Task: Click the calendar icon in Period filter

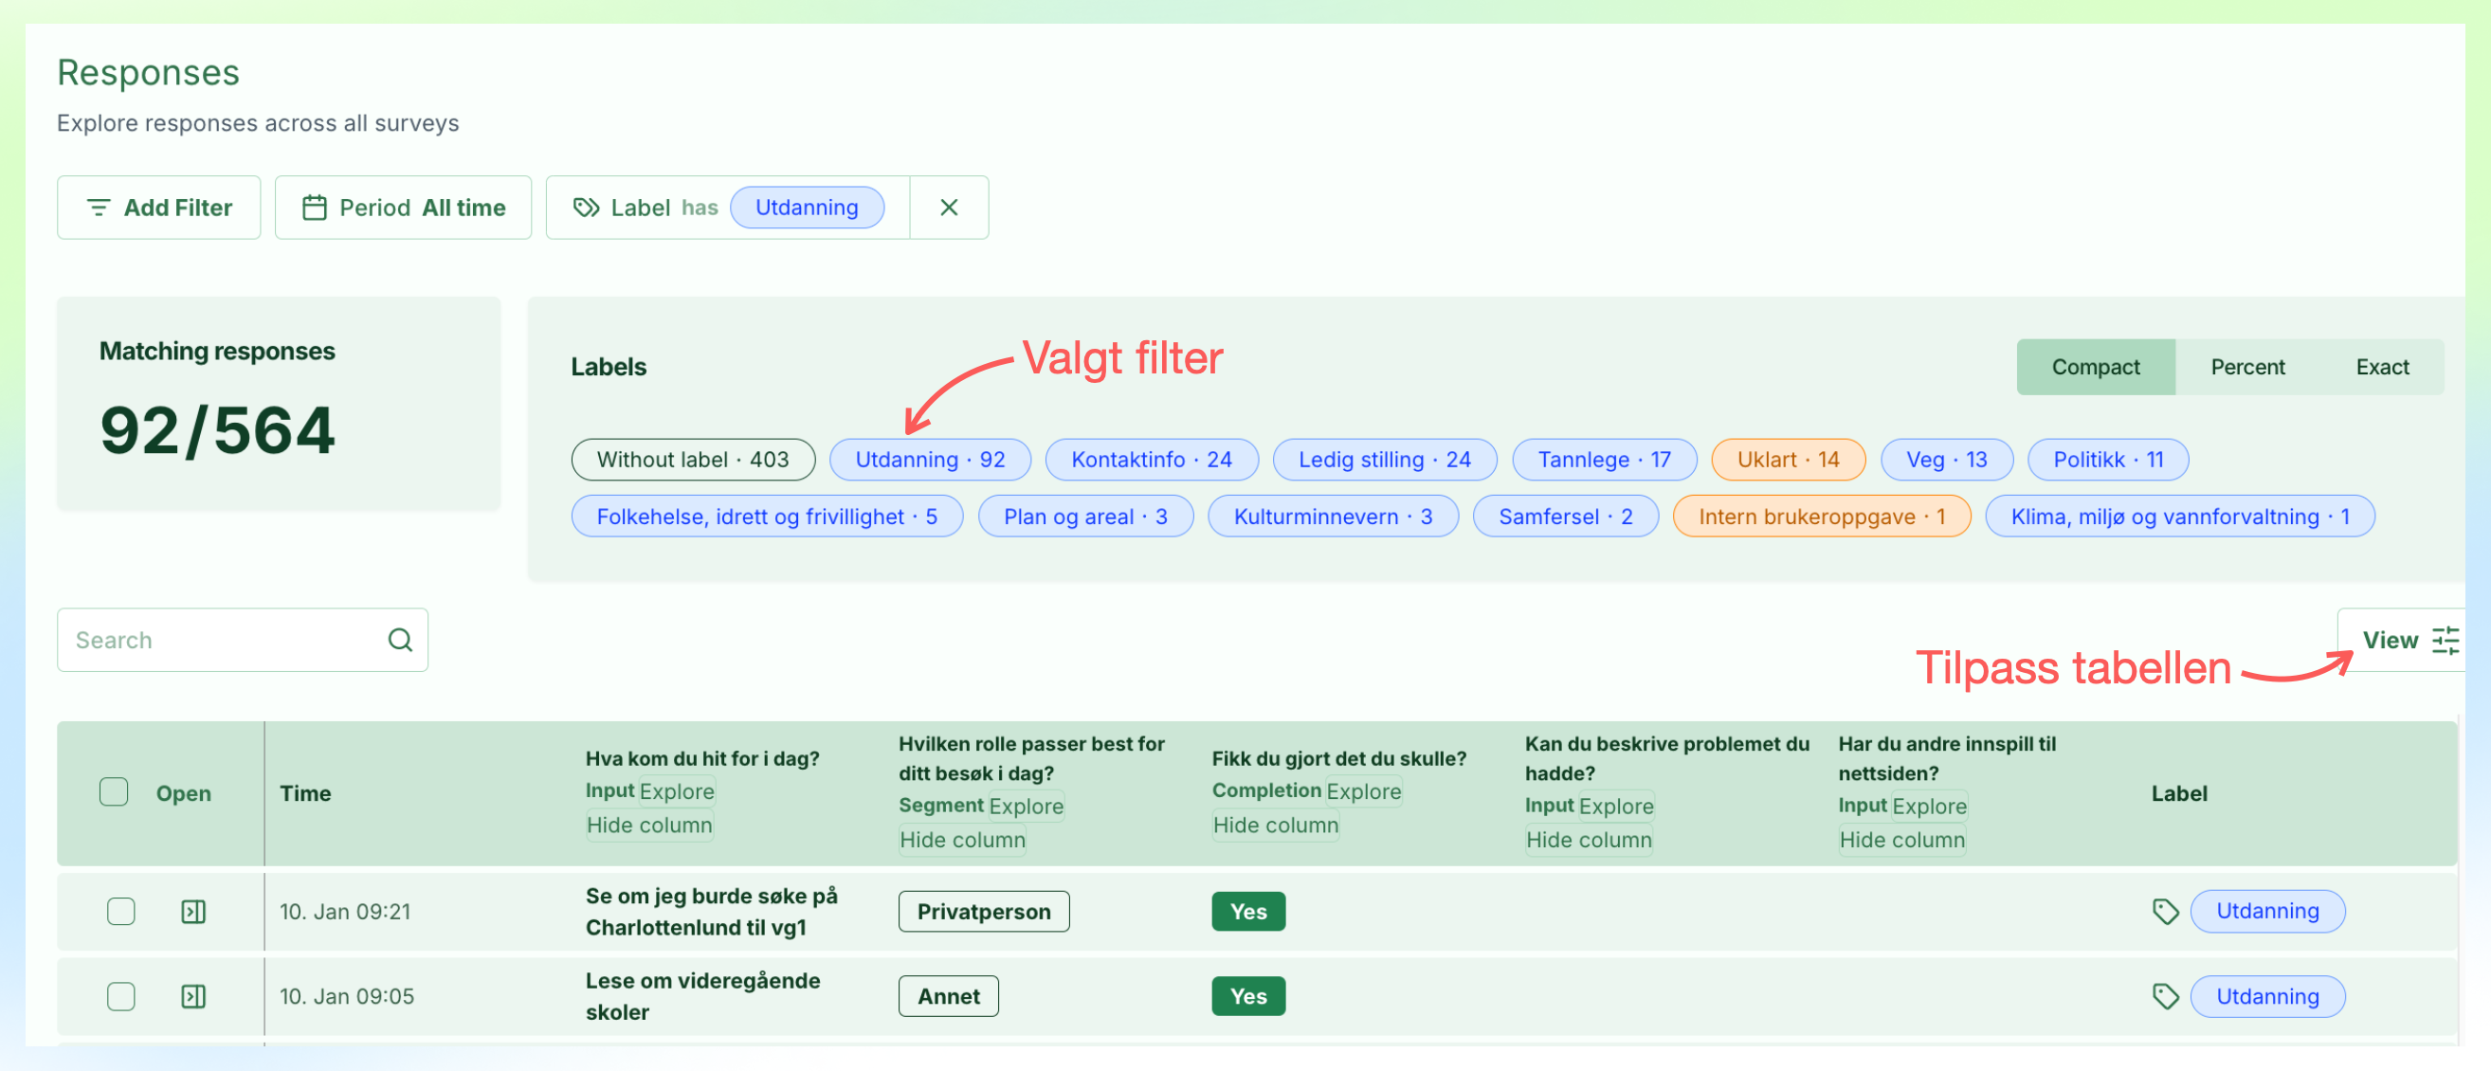Action: [315, 208]
